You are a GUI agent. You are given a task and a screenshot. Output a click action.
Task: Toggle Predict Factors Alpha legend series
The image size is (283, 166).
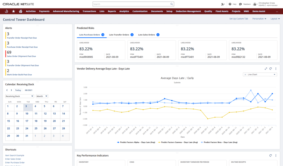[136, 142]
